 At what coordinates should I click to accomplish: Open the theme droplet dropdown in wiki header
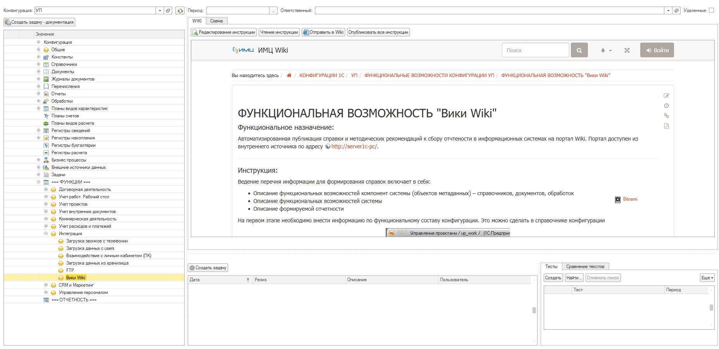click(606, 50)
